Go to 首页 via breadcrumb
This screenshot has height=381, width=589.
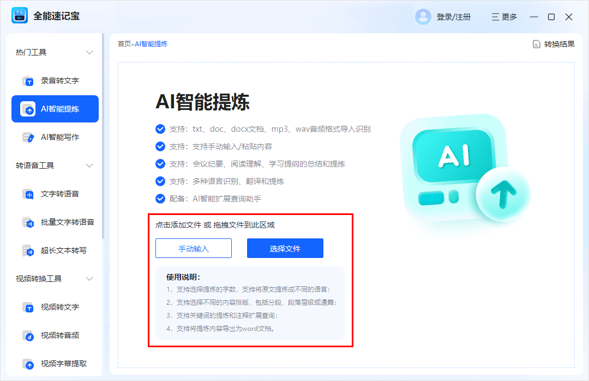pos(124,44)
